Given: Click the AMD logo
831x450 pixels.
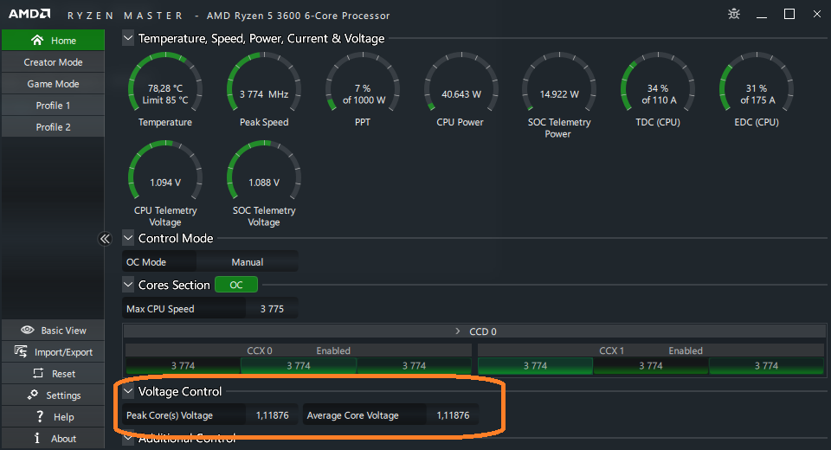Looking at the screenshot, I should (29, 14).
